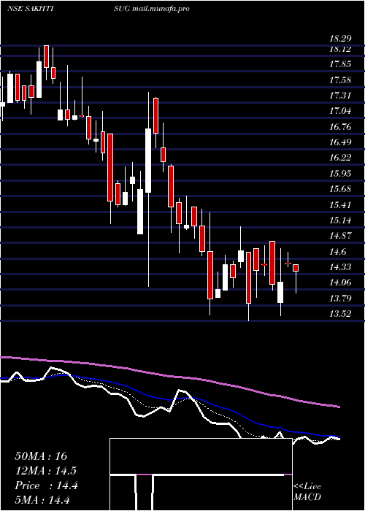
Task: Click the NSE SAKHTI ticker label
Action: (x=31, y=9)
